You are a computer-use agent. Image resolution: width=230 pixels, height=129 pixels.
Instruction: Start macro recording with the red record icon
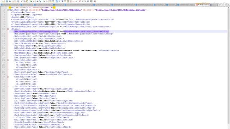pyautogui.click(x=80, y=1)
